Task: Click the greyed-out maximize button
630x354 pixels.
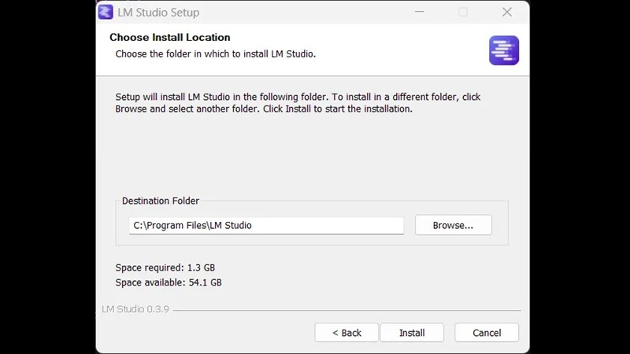Action: tap(463, 12)
